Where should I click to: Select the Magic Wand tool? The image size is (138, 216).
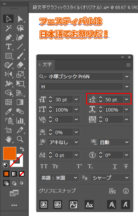[x=9, y=28]
